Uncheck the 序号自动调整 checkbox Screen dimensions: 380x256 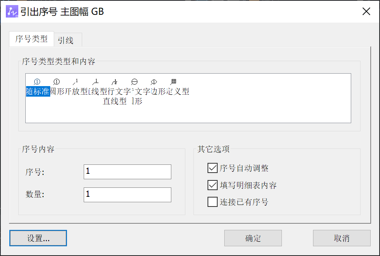tap(213, 168)
